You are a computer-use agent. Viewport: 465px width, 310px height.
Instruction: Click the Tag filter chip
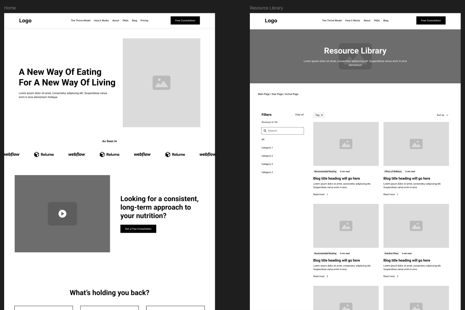click(319, 115)
